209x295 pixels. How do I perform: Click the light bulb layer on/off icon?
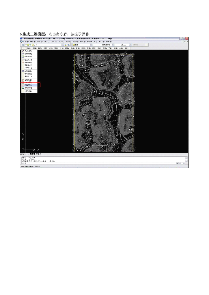coord(26,45)
